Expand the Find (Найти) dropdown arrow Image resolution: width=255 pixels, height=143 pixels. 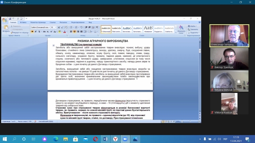196,26
